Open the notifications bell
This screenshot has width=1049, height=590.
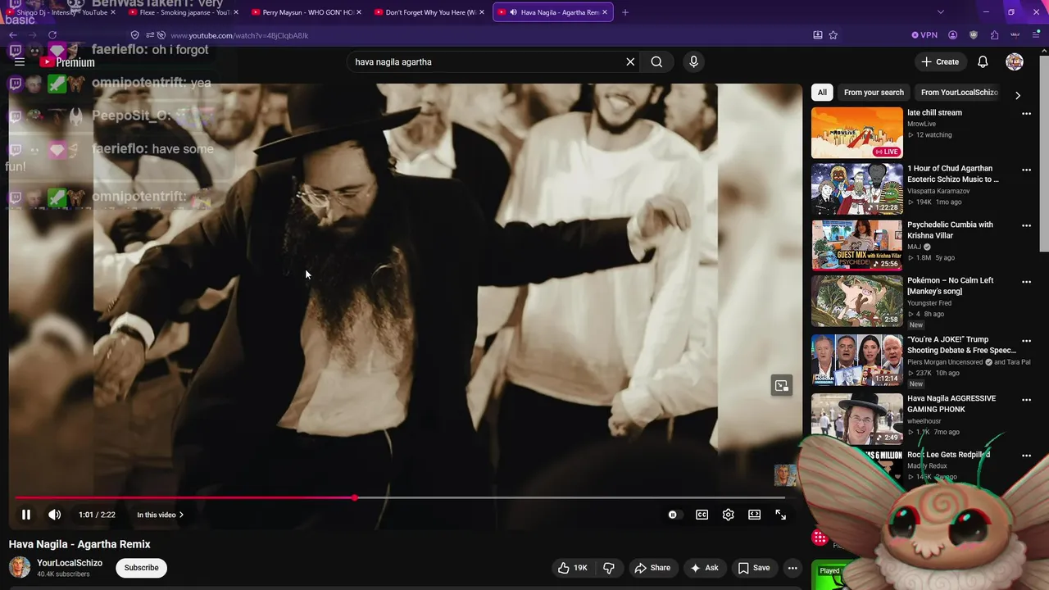click(983, 61)
